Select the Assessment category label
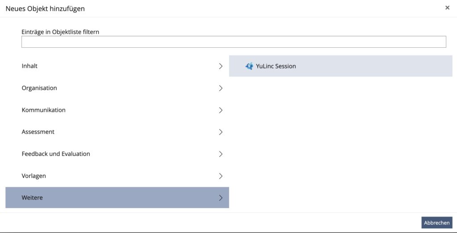457x233 pixels. [x=38, y=132]
